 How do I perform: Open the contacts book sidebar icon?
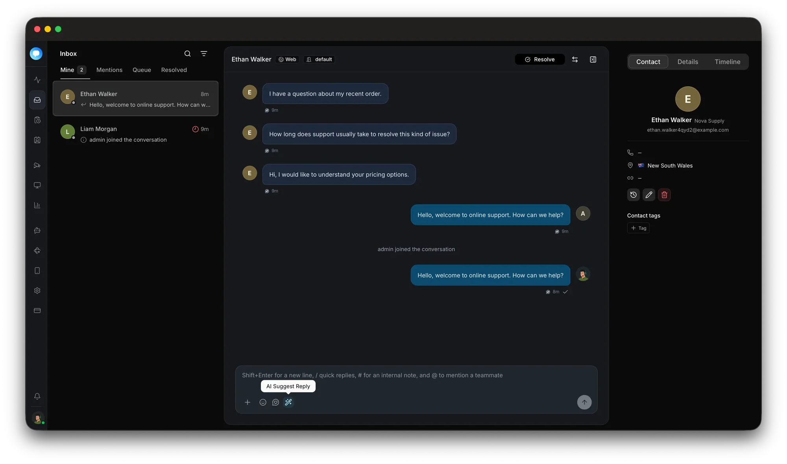(x=37, y=140)
